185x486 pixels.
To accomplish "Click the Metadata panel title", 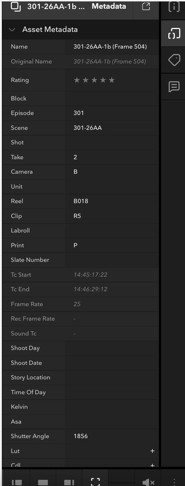I will point(109,6).
